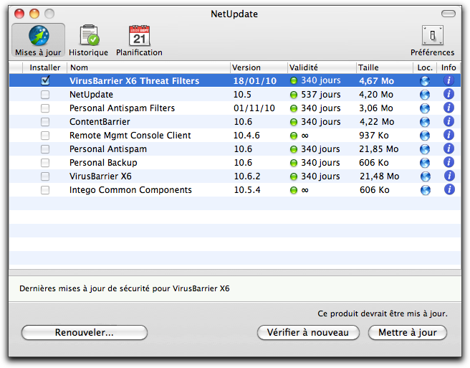Open the Mises à jour pane
This screenshot has height=368, width=470.
click(x=38, y=40)
